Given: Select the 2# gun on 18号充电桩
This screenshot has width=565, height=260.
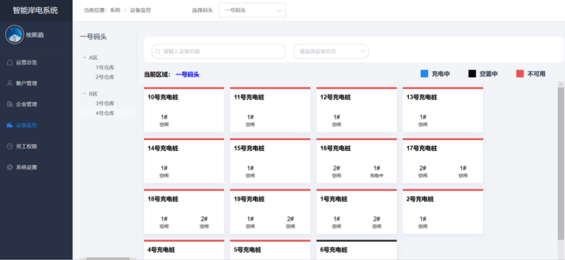Looking at the screenshot, I should 204,222.
